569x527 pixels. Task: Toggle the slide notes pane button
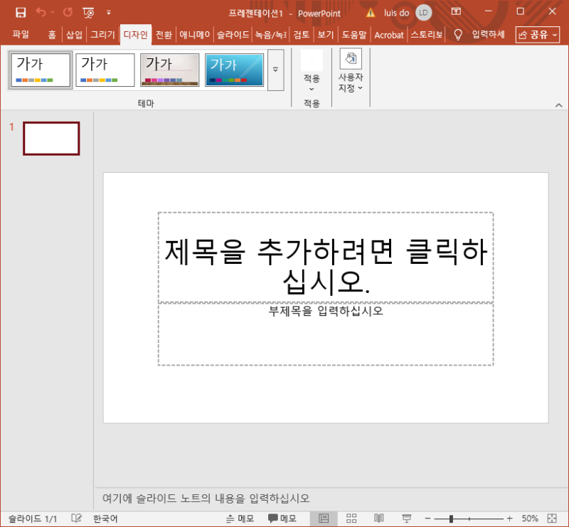tap(240, 518)
